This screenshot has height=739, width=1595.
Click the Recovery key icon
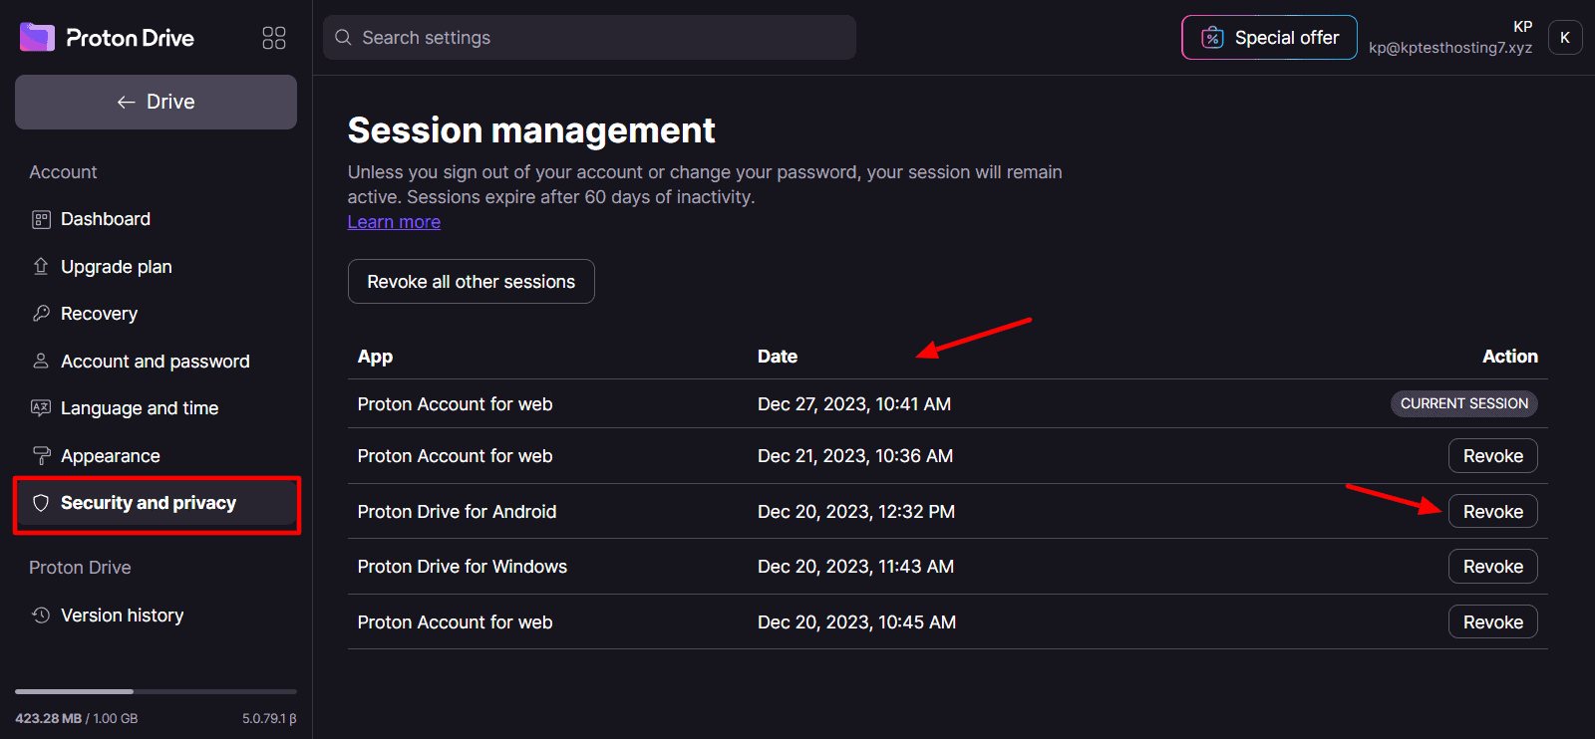click(41, 314)
